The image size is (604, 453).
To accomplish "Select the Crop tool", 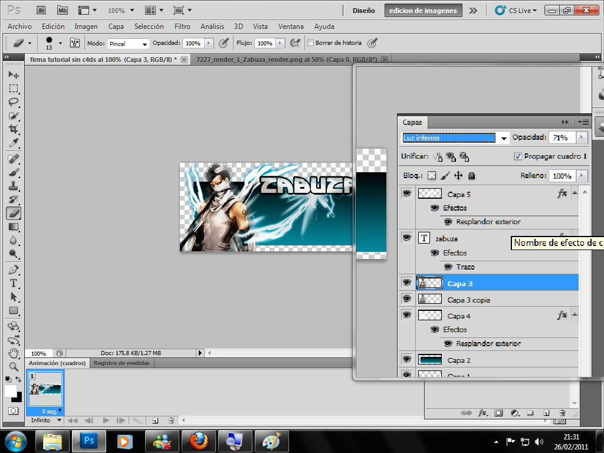I will (14, 129).
